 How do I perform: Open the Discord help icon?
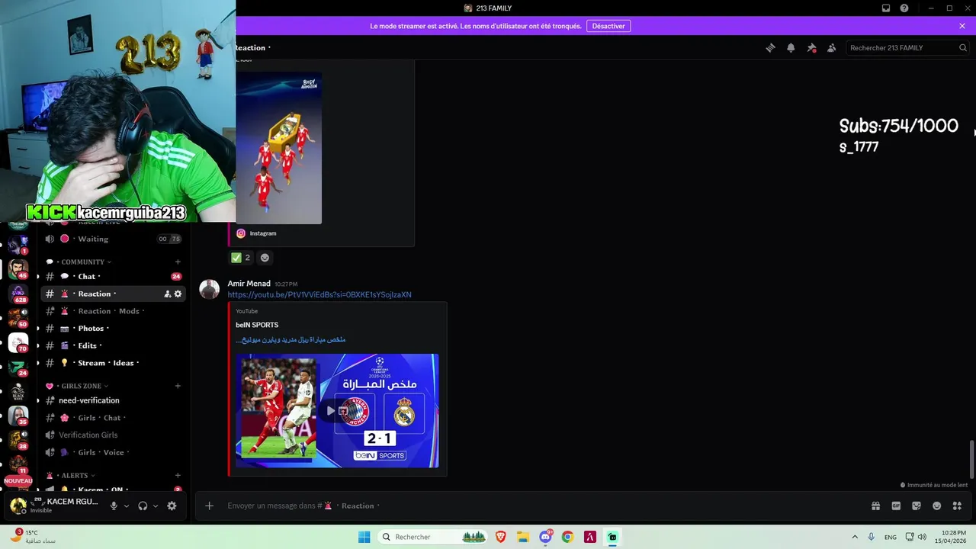tap(904, 8)
